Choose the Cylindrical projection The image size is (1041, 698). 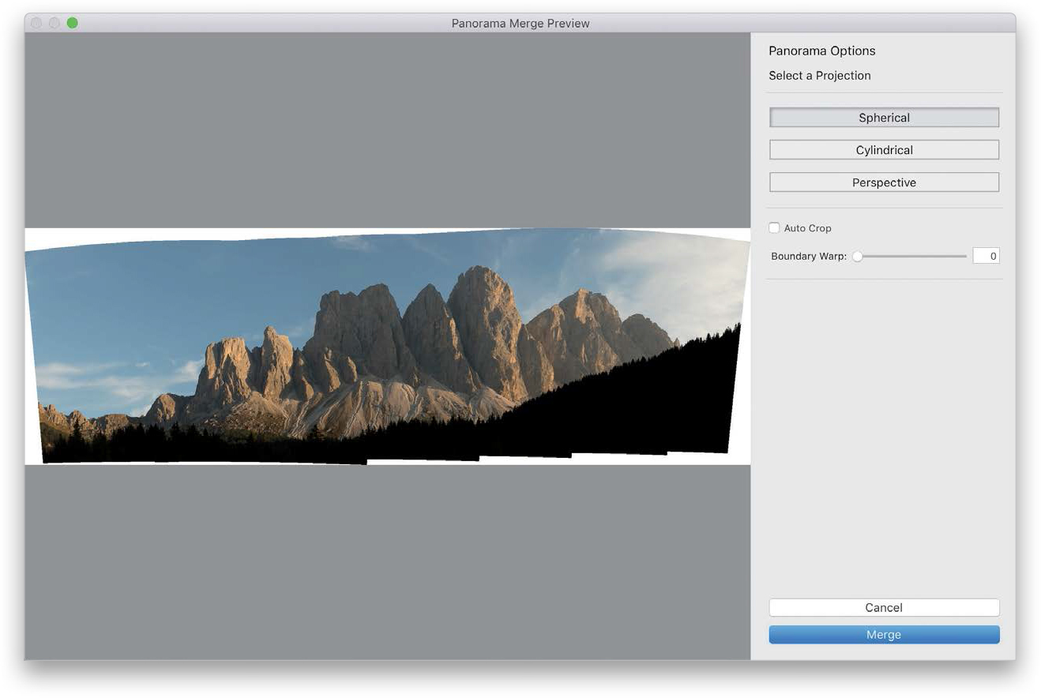884,150
